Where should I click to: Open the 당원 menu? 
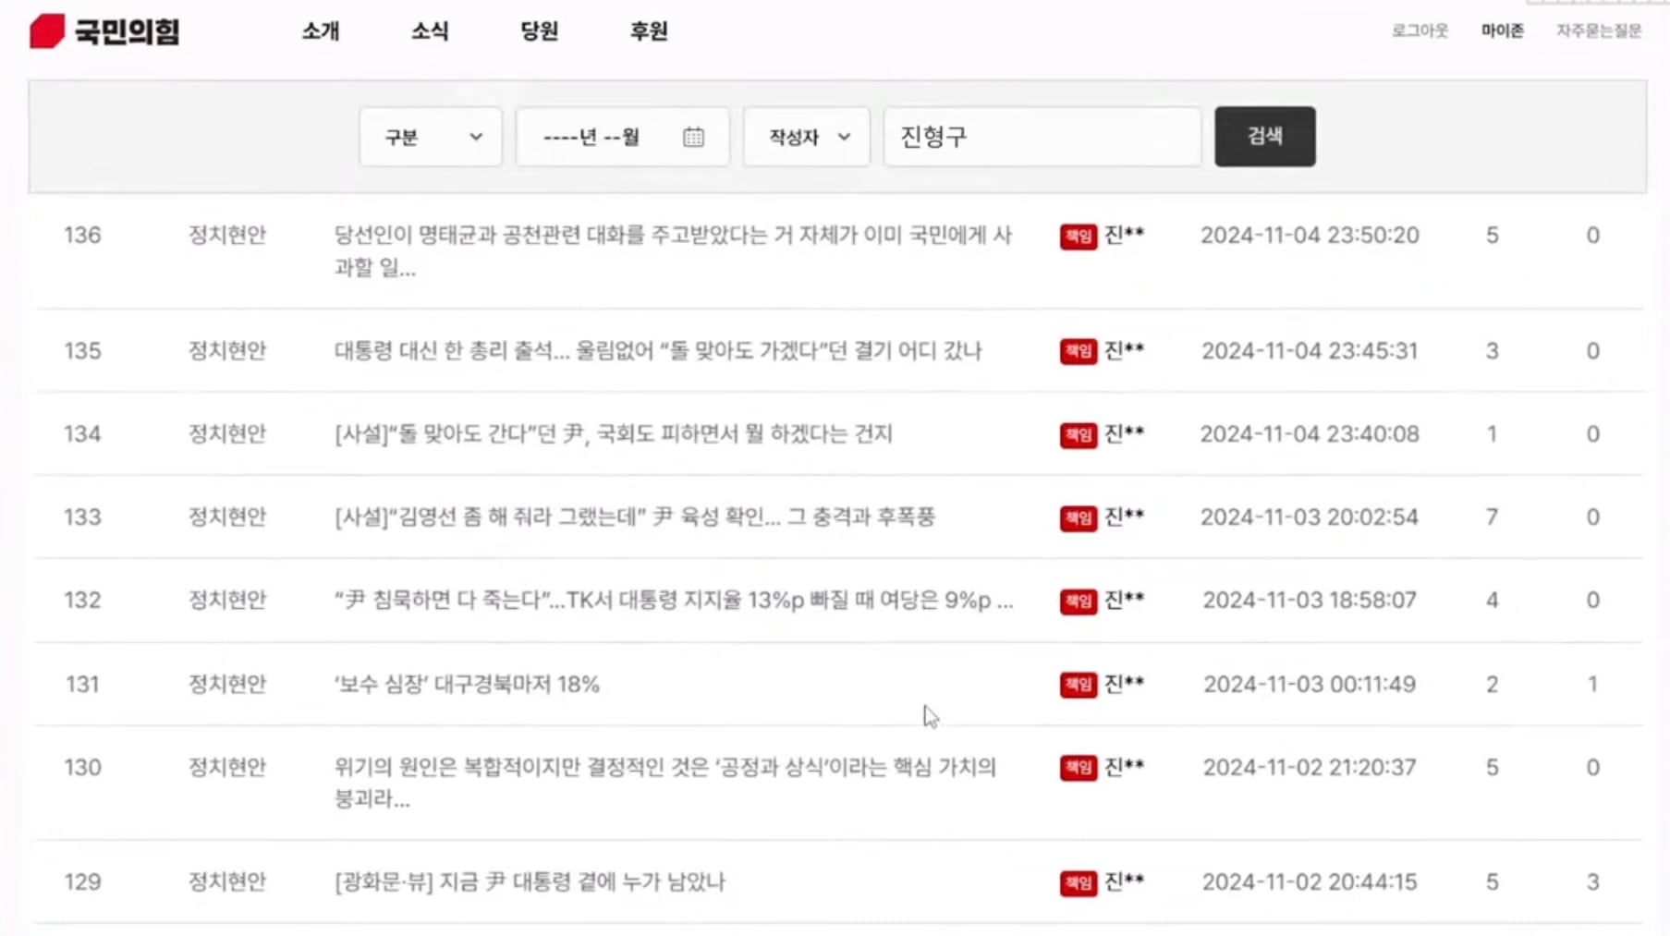click(540, 31)
